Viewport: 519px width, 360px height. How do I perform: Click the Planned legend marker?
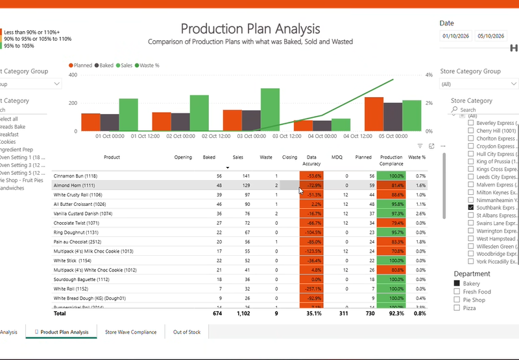[x=71, y=65]
